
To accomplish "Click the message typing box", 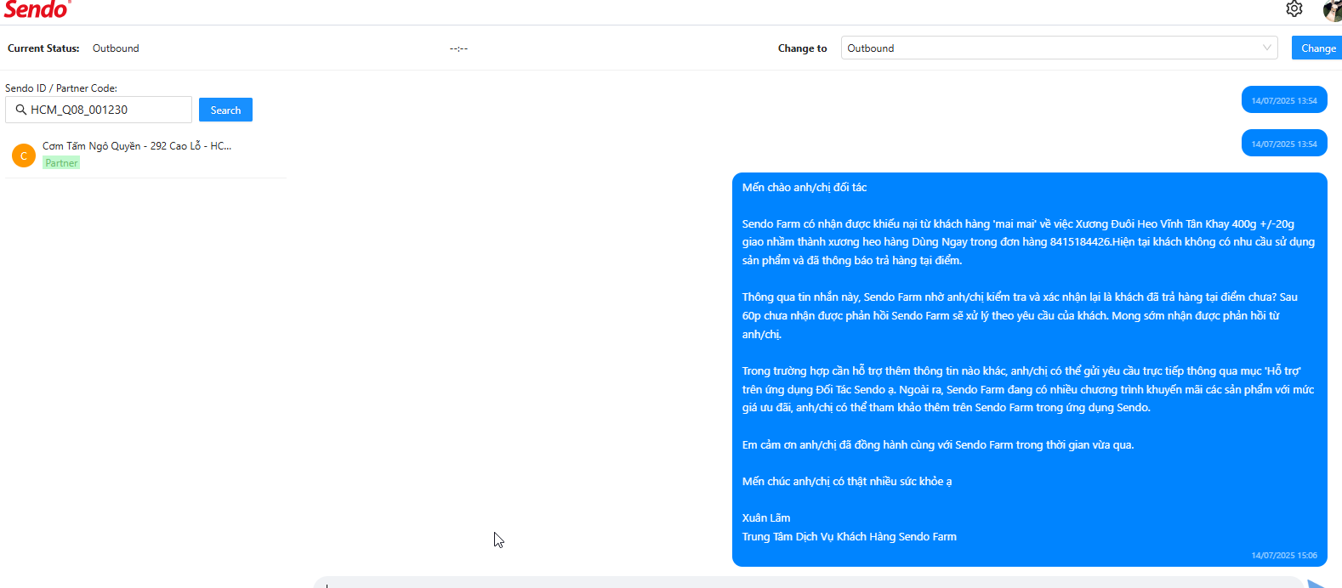I will tap(808, 583).
